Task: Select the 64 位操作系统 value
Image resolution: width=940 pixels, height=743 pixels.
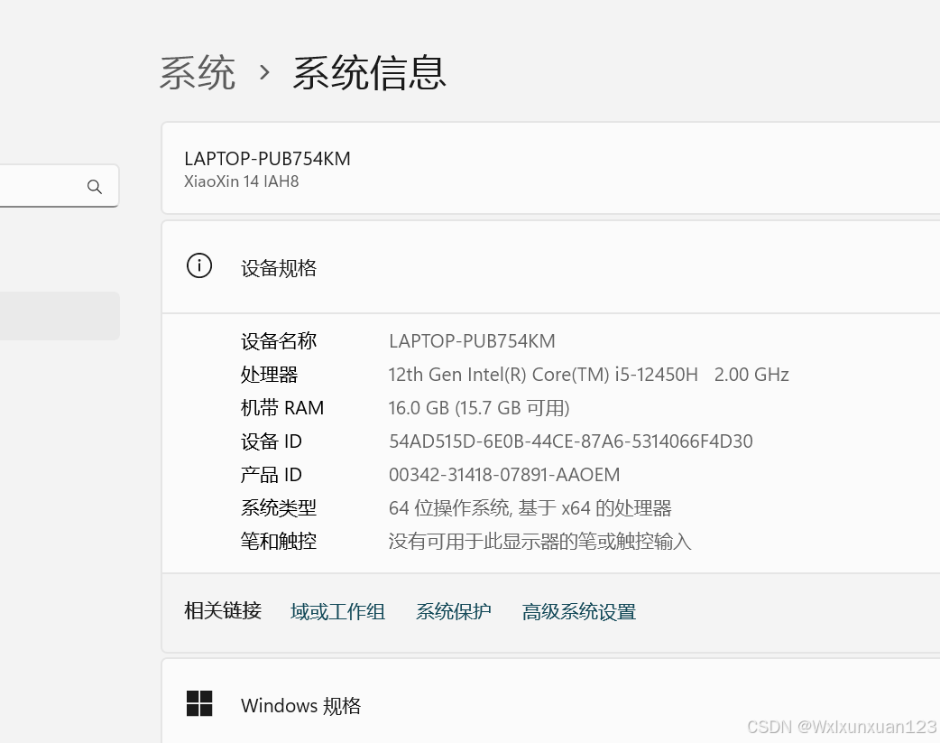Action: (530, 508)
